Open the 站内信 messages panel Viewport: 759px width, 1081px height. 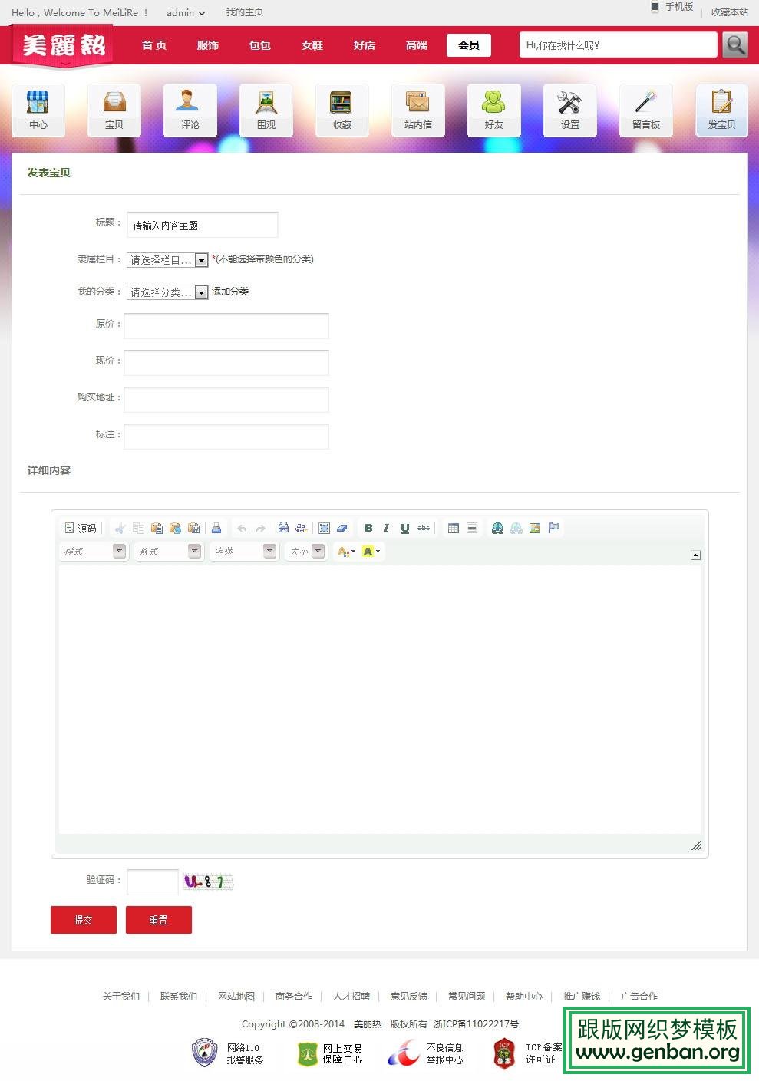(417, 110)
